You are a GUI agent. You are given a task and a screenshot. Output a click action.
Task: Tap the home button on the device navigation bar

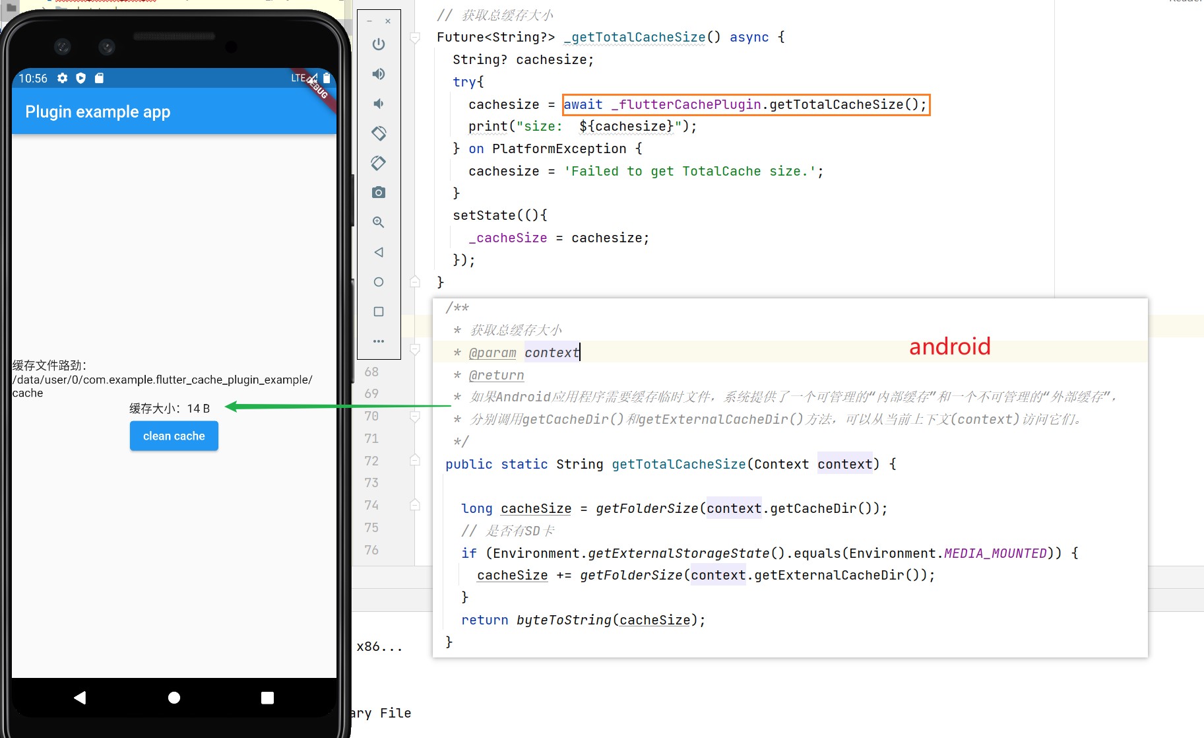[174, 697]
